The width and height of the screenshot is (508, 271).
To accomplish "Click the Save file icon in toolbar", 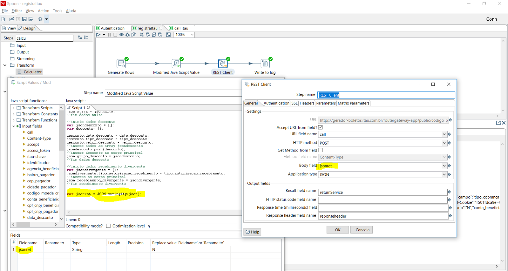I will [x=24, y=19].
